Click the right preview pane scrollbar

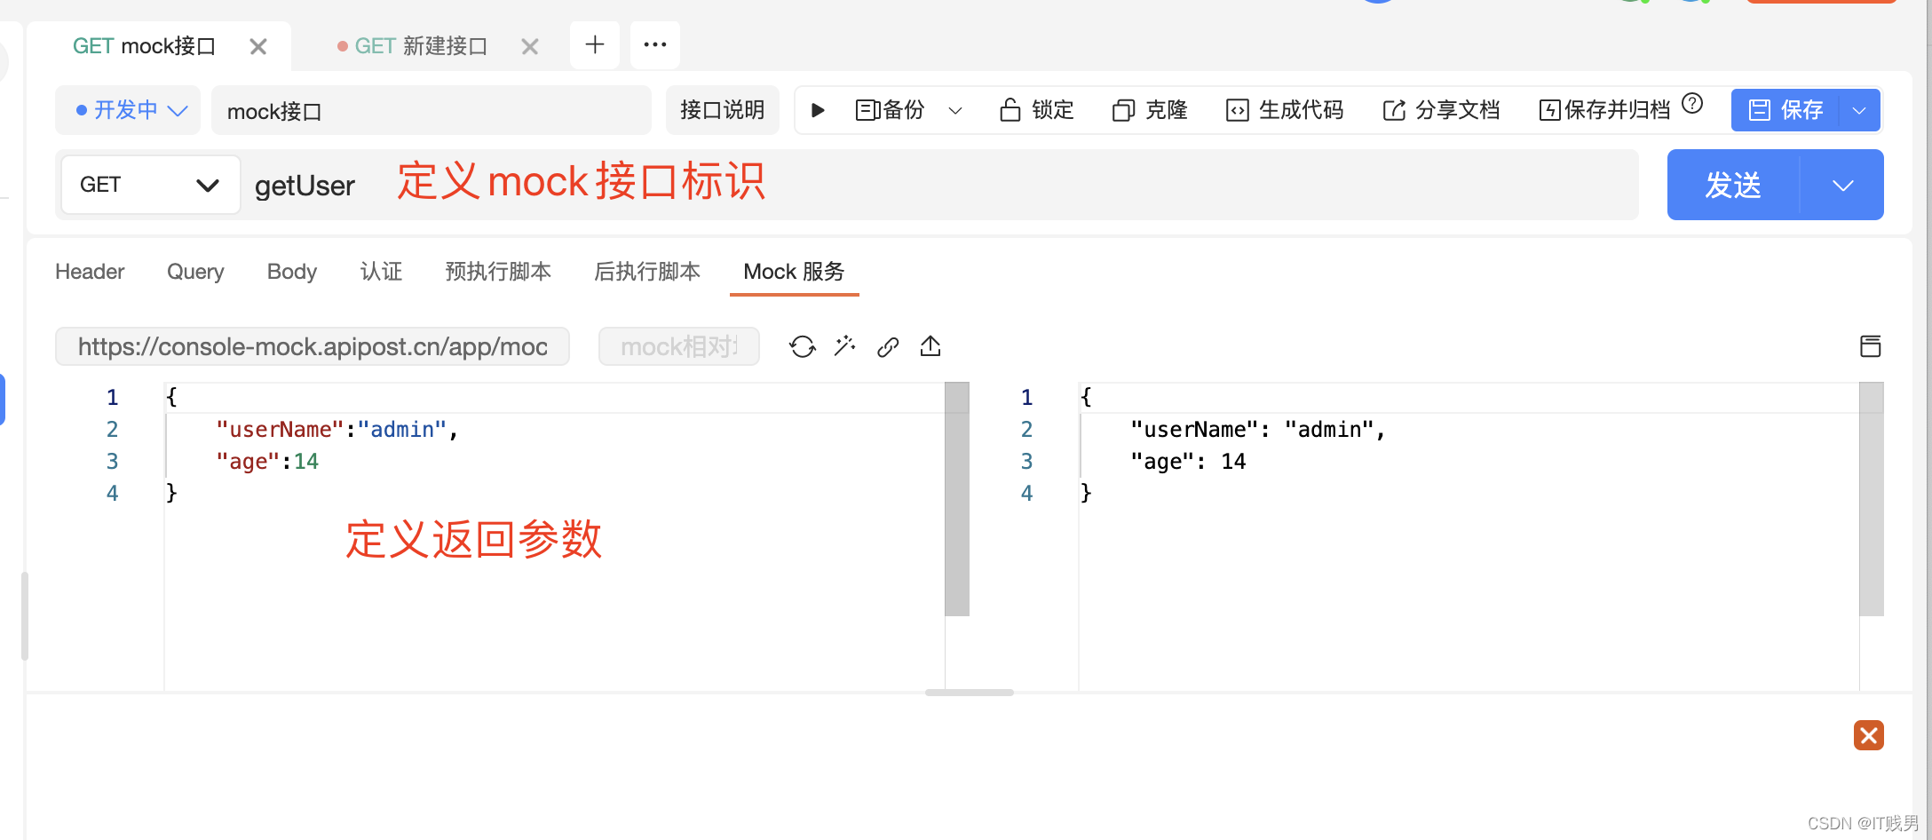(x=1872, y=499)
